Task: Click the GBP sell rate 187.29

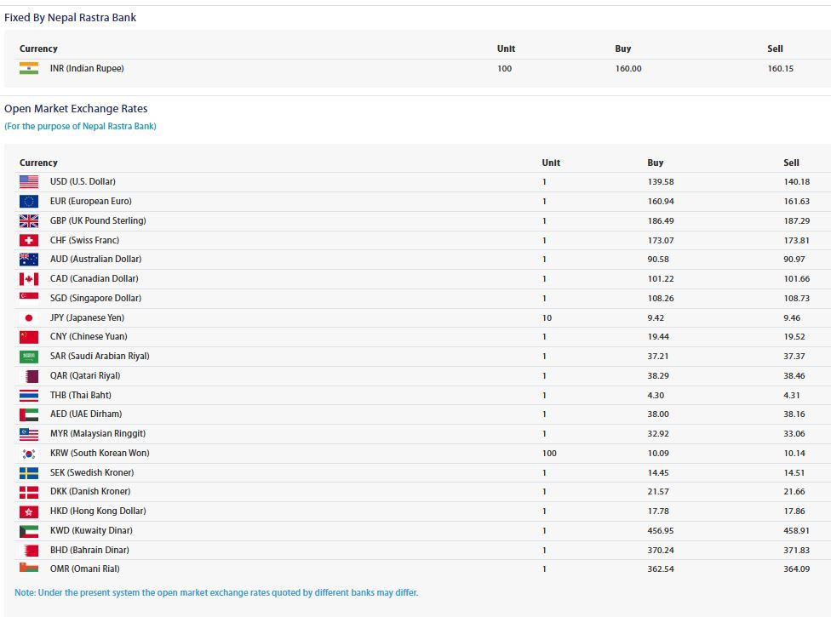Action: [x=797, y=221]
